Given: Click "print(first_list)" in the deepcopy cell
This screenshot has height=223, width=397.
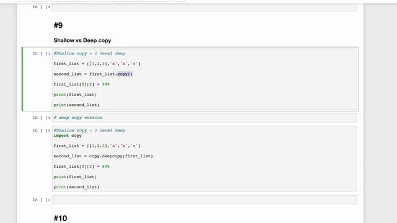Looking at the screenshot, I should tap(75, 177).
